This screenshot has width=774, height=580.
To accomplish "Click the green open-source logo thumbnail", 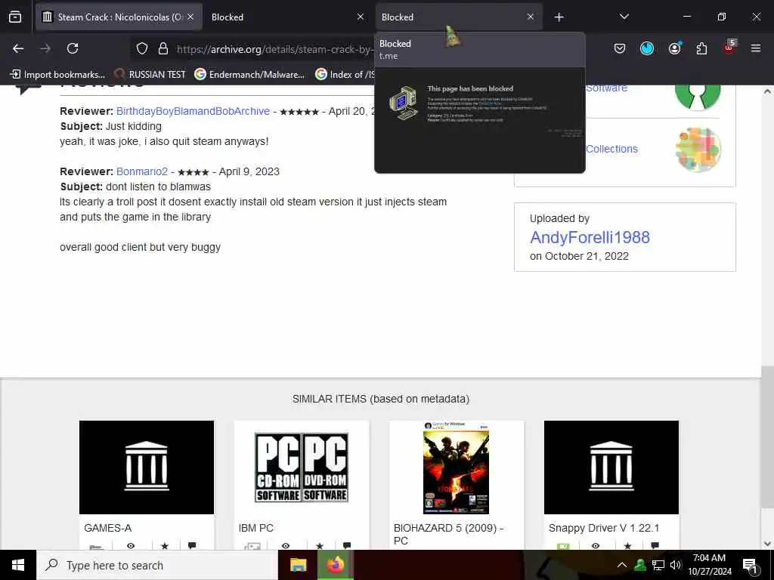I will coord(698,97).
